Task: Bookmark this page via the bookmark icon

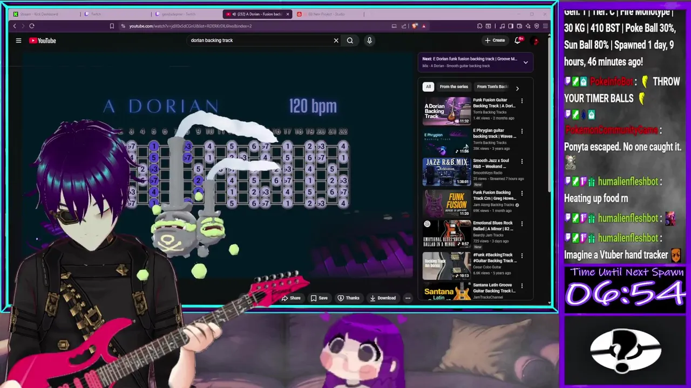Action: pyautogui.click(x=112, y=26)
